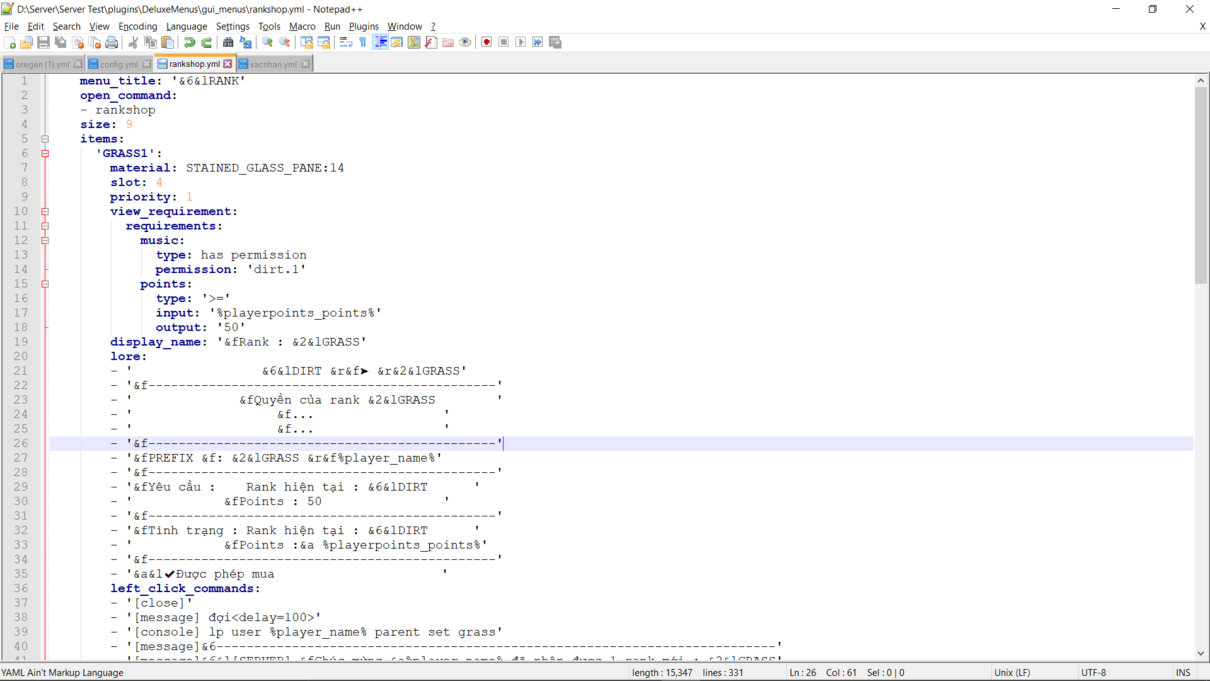Image resolution: width=1210 pixels, height=681 pixels.
Task: Click the Paste clipboard icon
Action: tap(168, 42)
